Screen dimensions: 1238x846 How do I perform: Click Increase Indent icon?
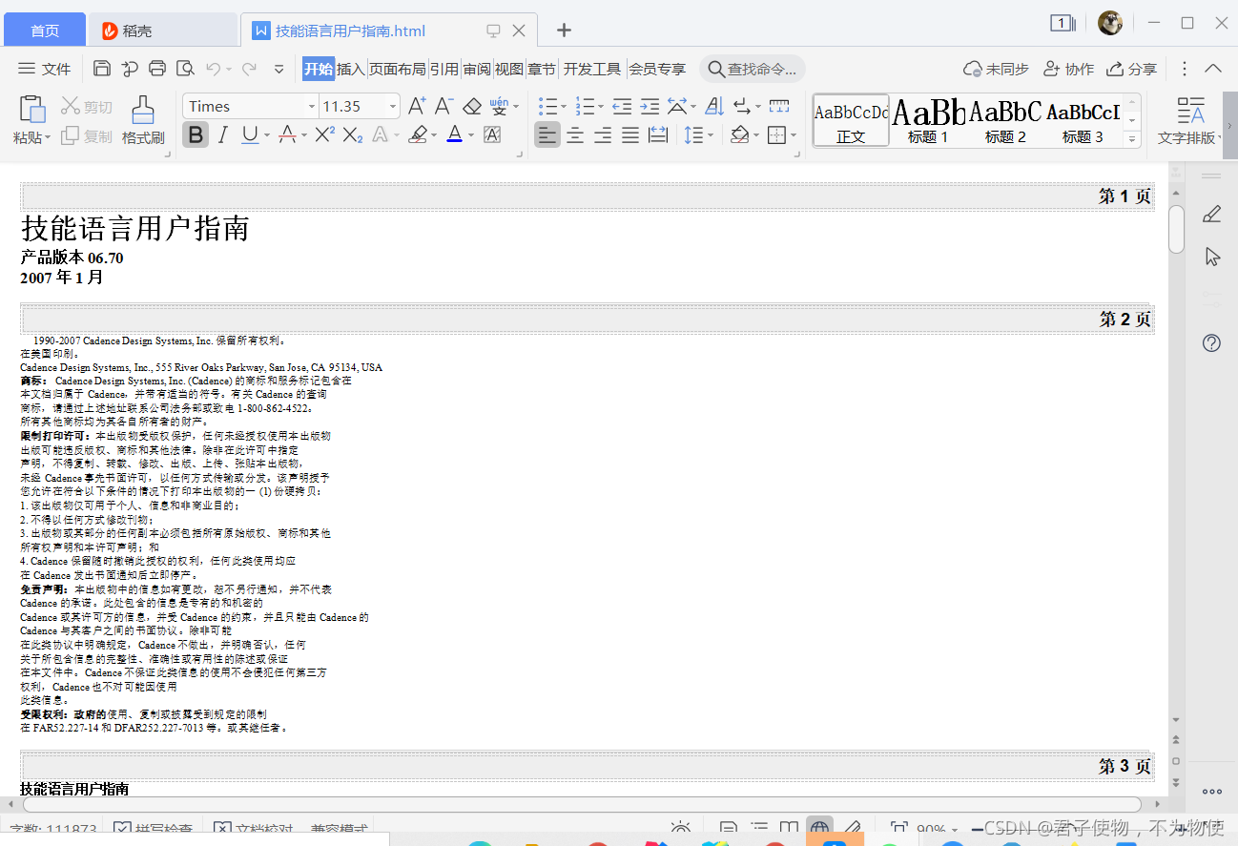pos(650,106)
